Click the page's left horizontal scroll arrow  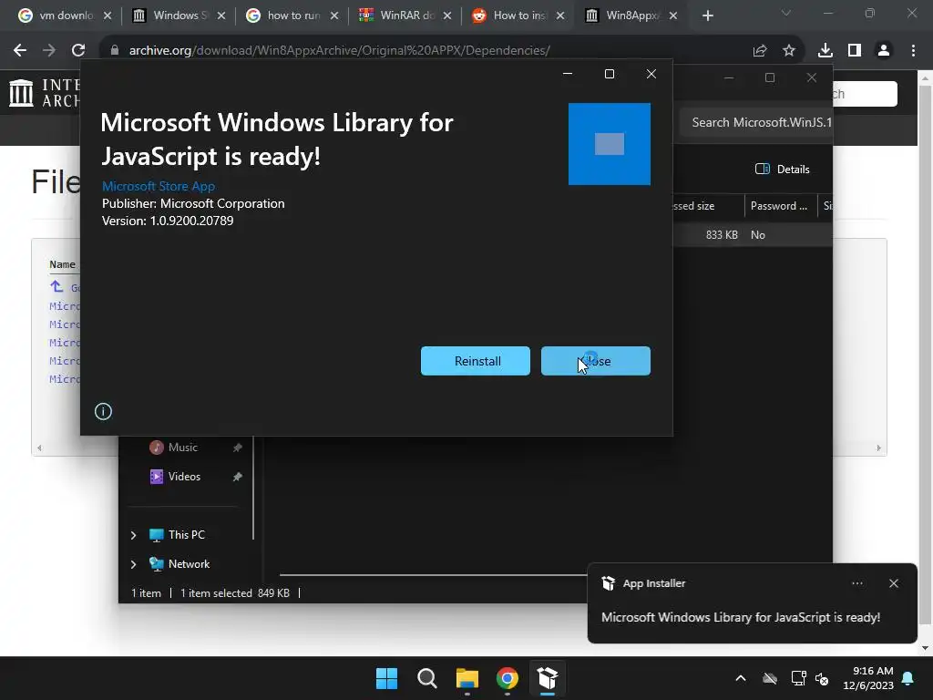click(x=39, y=448)
